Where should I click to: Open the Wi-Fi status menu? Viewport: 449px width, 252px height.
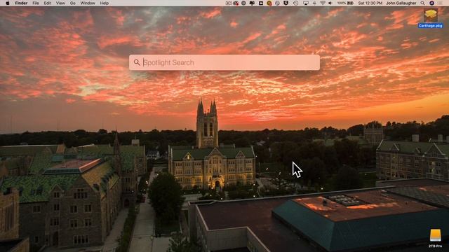[x=323, y=3]
